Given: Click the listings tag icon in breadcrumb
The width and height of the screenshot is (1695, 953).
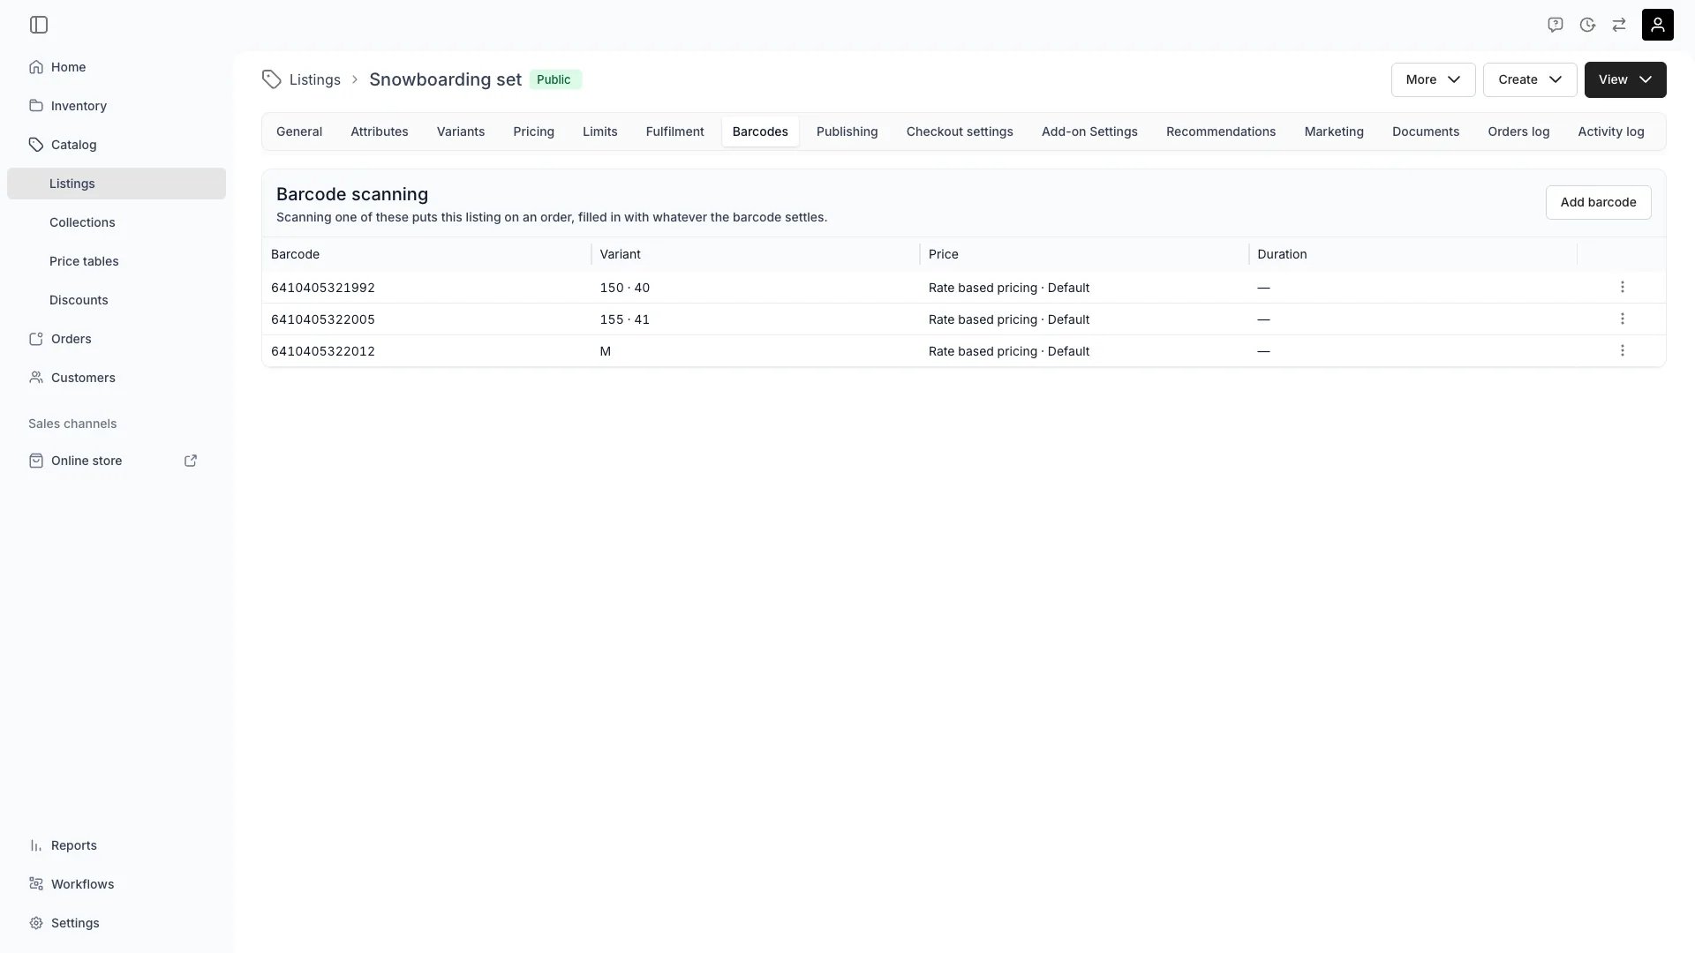Looking at the screenshot, I should (272, 79).
